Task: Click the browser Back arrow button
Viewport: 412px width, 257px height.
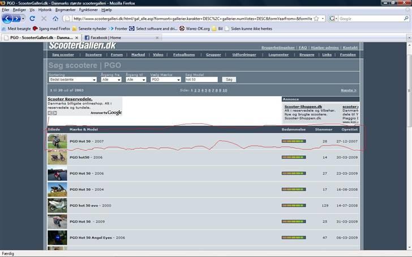Action: [x=7, y=18]
